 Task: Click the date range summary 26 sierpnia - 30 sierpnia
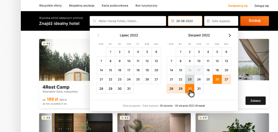182,106
